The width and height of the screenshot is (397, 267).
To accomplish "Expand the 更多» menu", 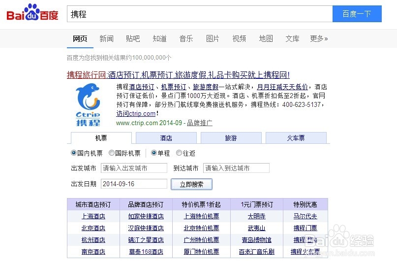I will 319,38.
